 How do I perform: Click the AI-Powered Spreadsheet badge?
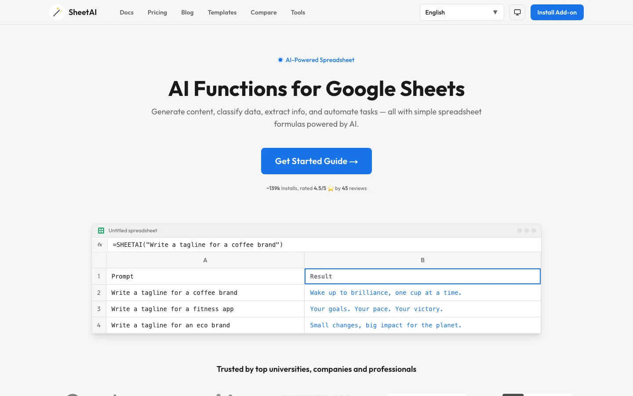316,60
